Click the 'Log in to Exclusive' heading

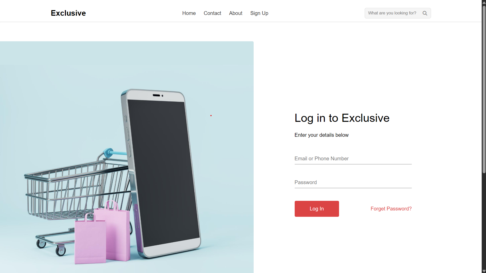[342, 118]
